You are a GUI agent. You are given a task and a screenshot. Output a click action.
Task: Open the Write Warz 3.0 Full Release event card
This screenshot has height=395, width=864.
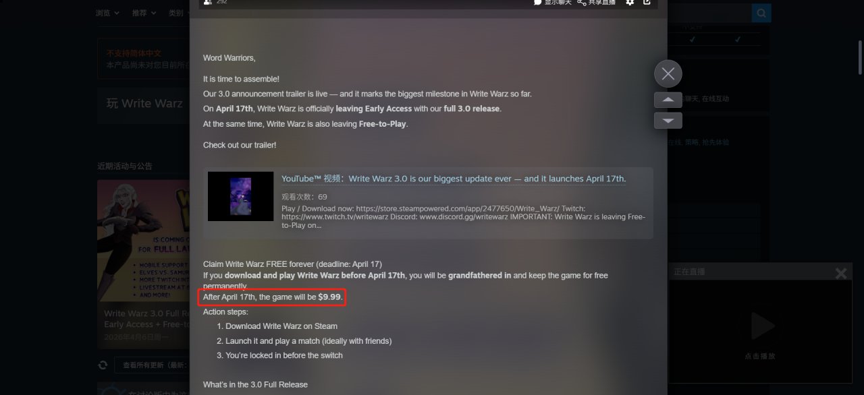[144, 264]
